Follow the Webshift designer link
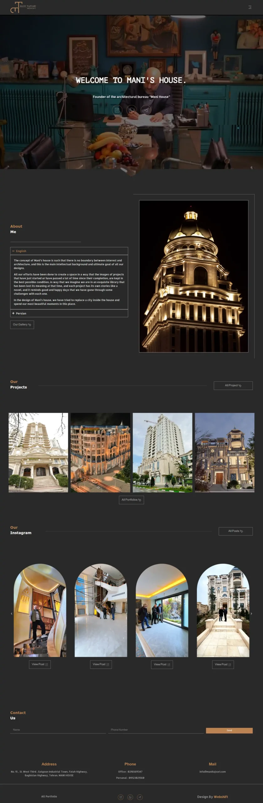This screenshot has height=803, width=263. [x=221, y=797]
